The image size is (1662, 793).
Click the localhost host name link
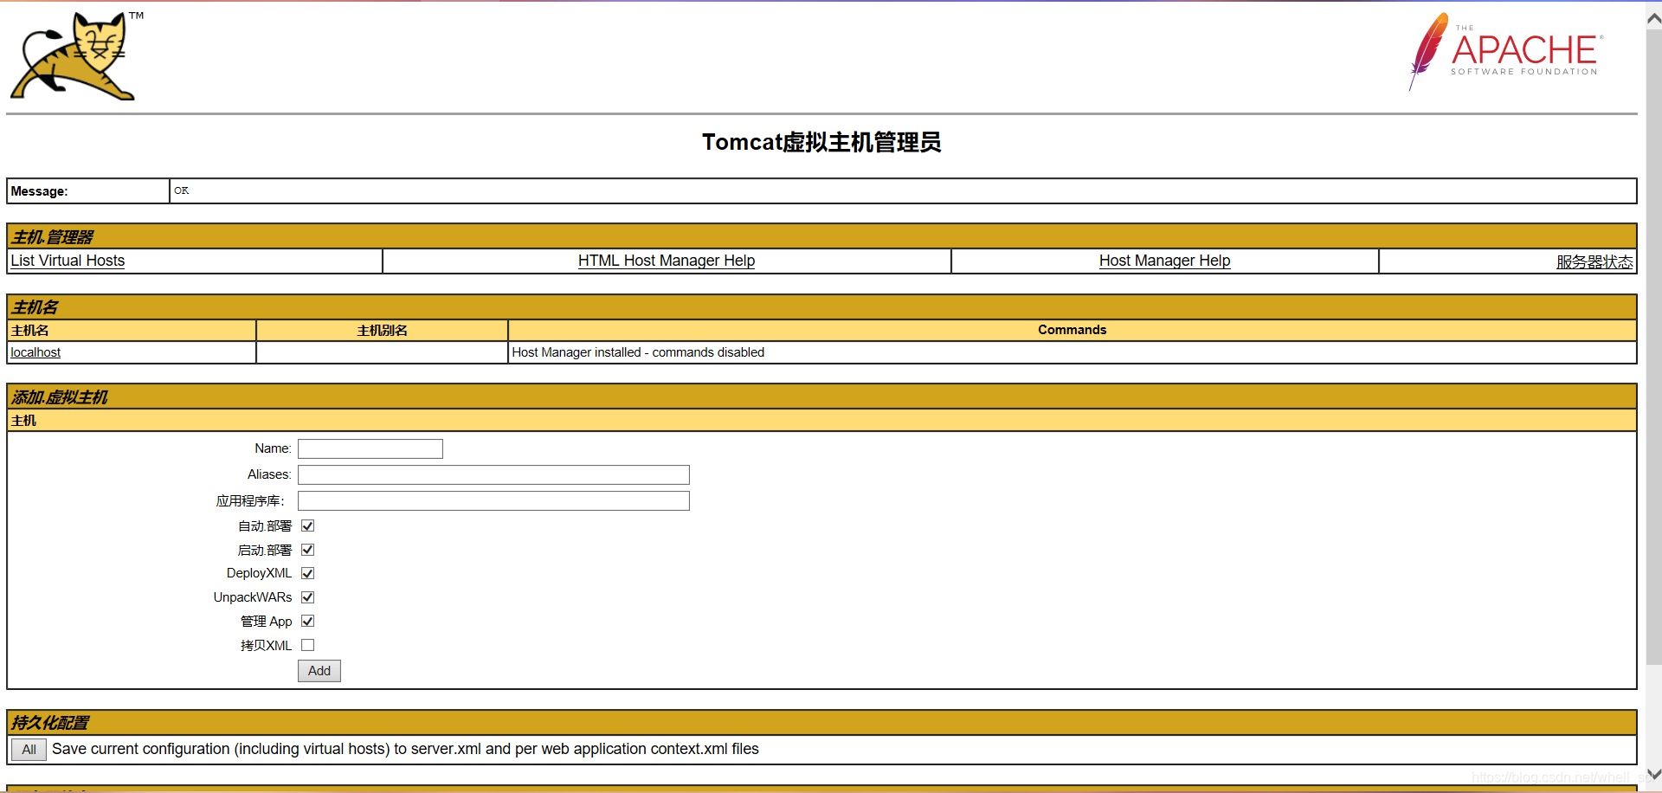pos(35,352)
